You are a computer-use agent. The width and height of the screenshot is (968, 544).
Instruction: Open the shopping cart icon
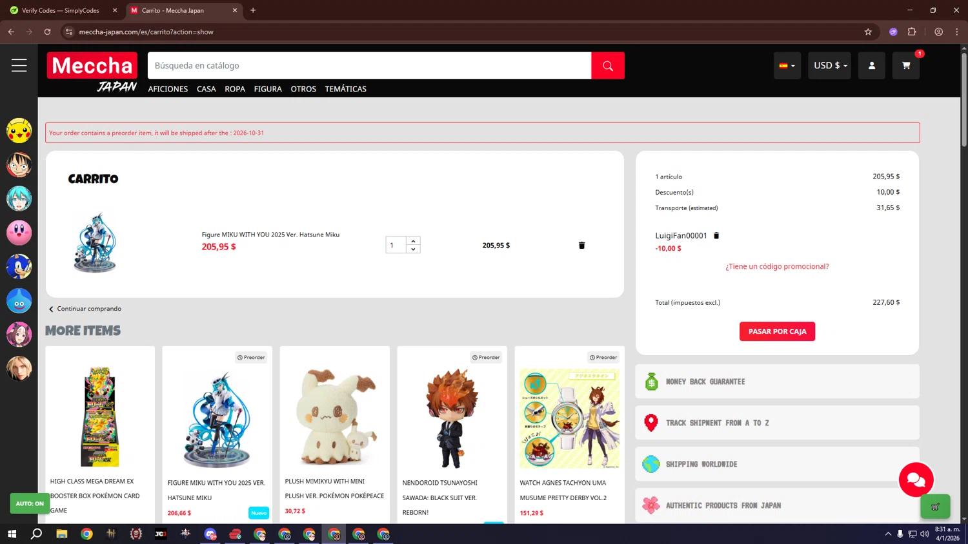point(906,66)
